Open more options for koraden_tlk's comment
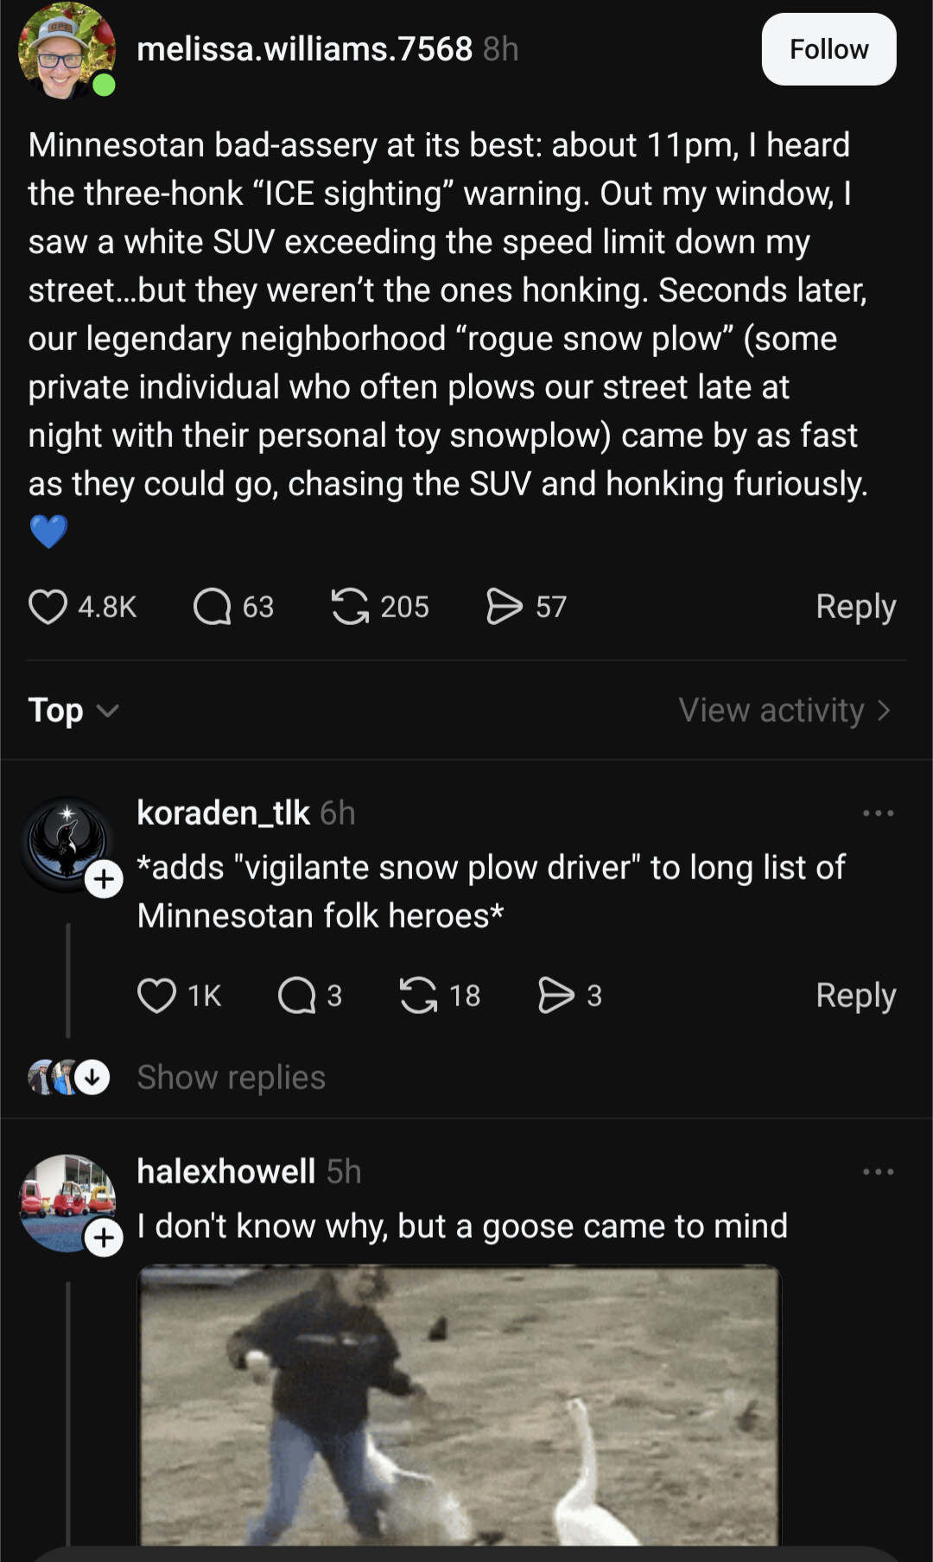 coord(878,813)
